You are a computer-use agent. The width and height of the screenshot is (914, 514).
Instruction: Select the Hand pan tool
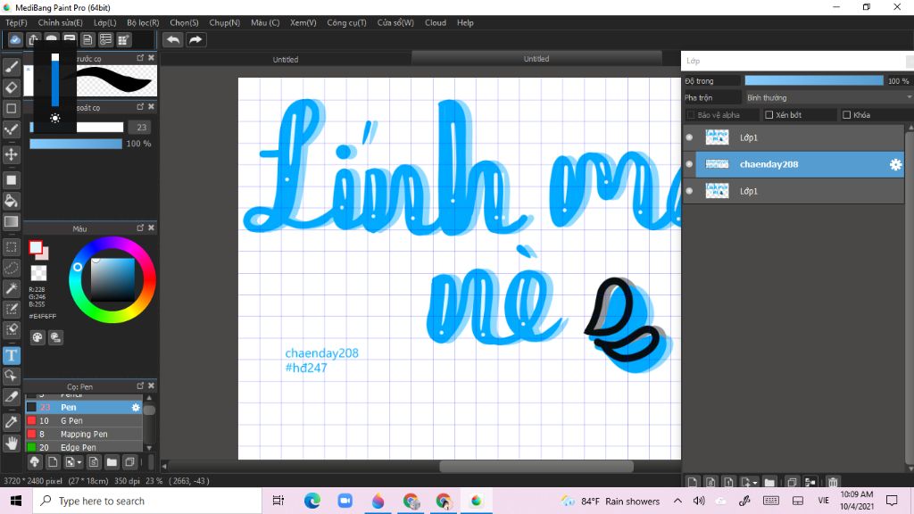click(11, 443)
